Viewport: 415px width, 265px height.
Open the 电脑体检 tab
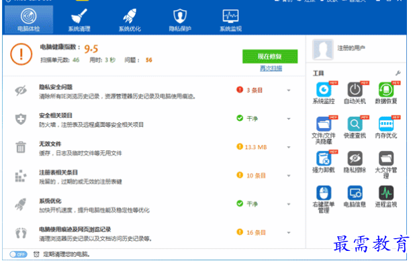click(29, 20)
